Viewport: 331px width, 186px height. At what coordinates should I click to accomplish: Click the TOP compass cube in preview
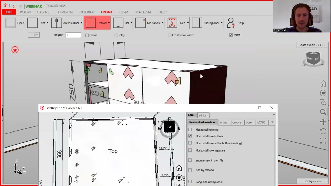click(x=169, y=127)
